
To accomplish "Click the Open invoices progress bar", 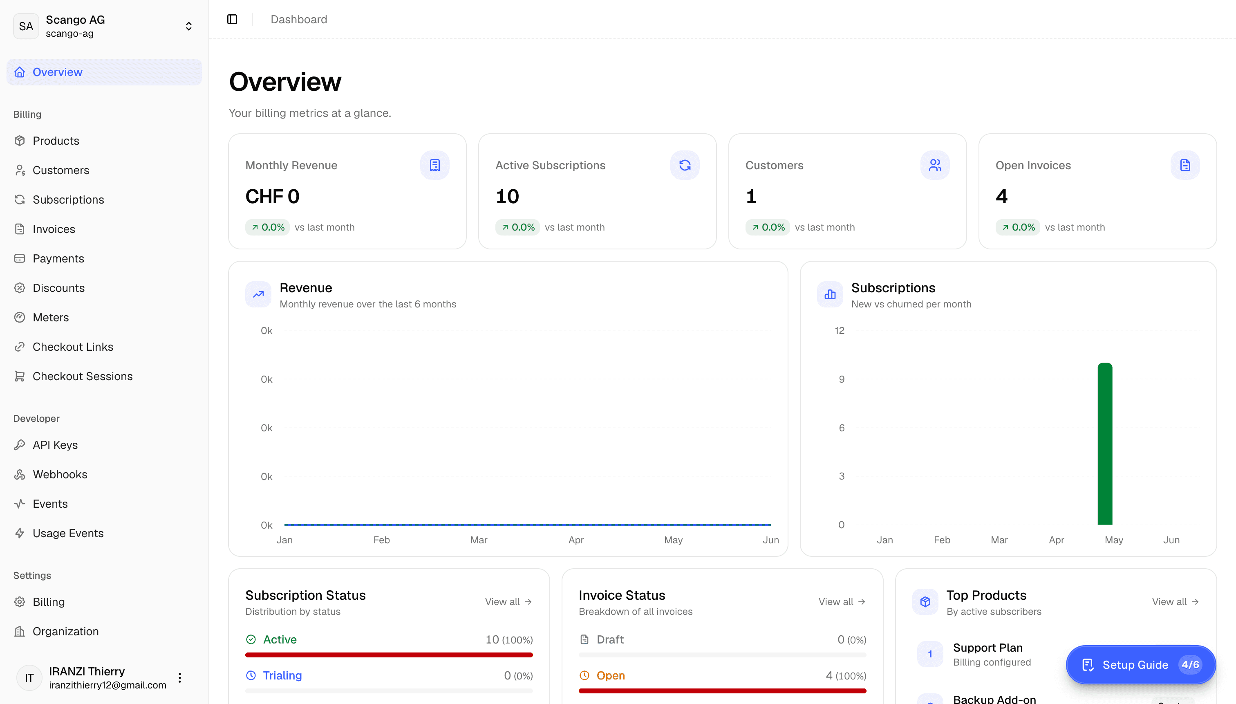I will click(x=723, y=691).
